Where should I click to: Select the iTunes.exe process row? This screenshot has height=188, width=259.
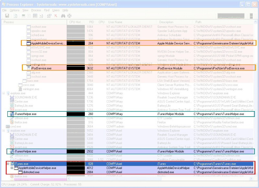[130, 164]
